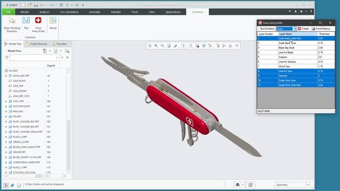Expand the CAP_L.PRT tree node
Image resolution: width=340 pixels, height=191 pixels.
[6, 101]
